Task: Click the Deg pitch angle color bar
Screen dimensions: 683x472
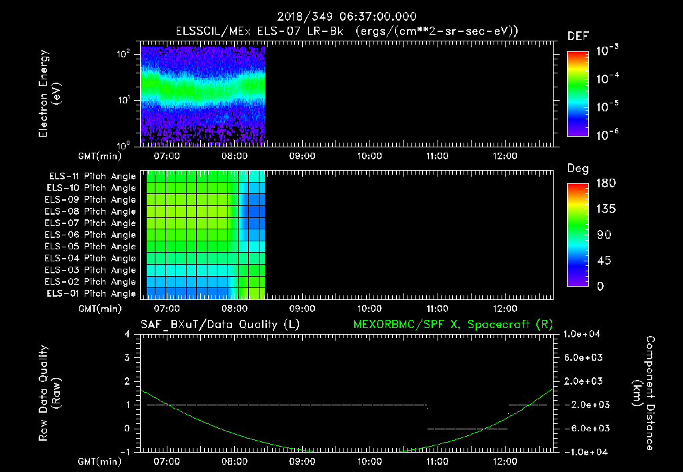Action: click(x=578, y=235)
